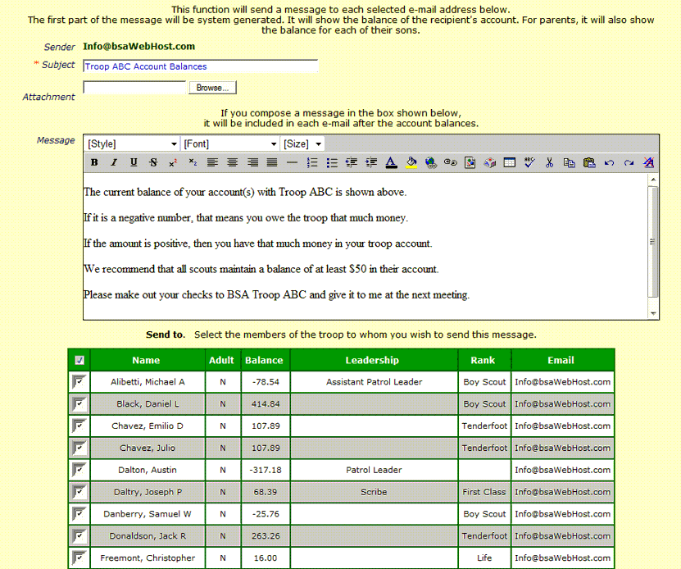681x569 pixels.
Task: Center the message text
Action: (233, 163)
